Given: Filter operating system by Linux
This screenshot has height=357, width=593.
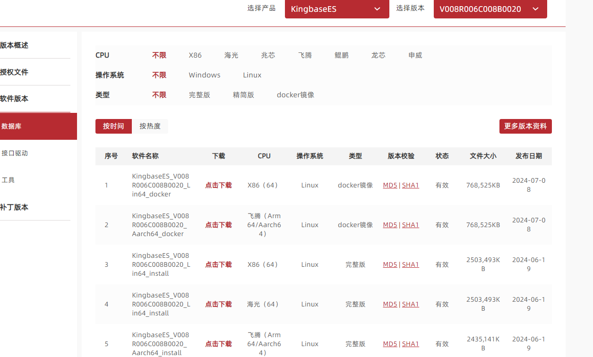Looking at the screenshot, I should (x=252, y=75).
